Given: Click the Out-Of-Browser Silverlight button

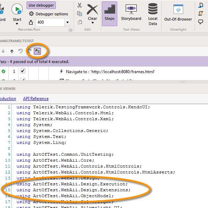Looking at the screenshot, I should (178, 13).
